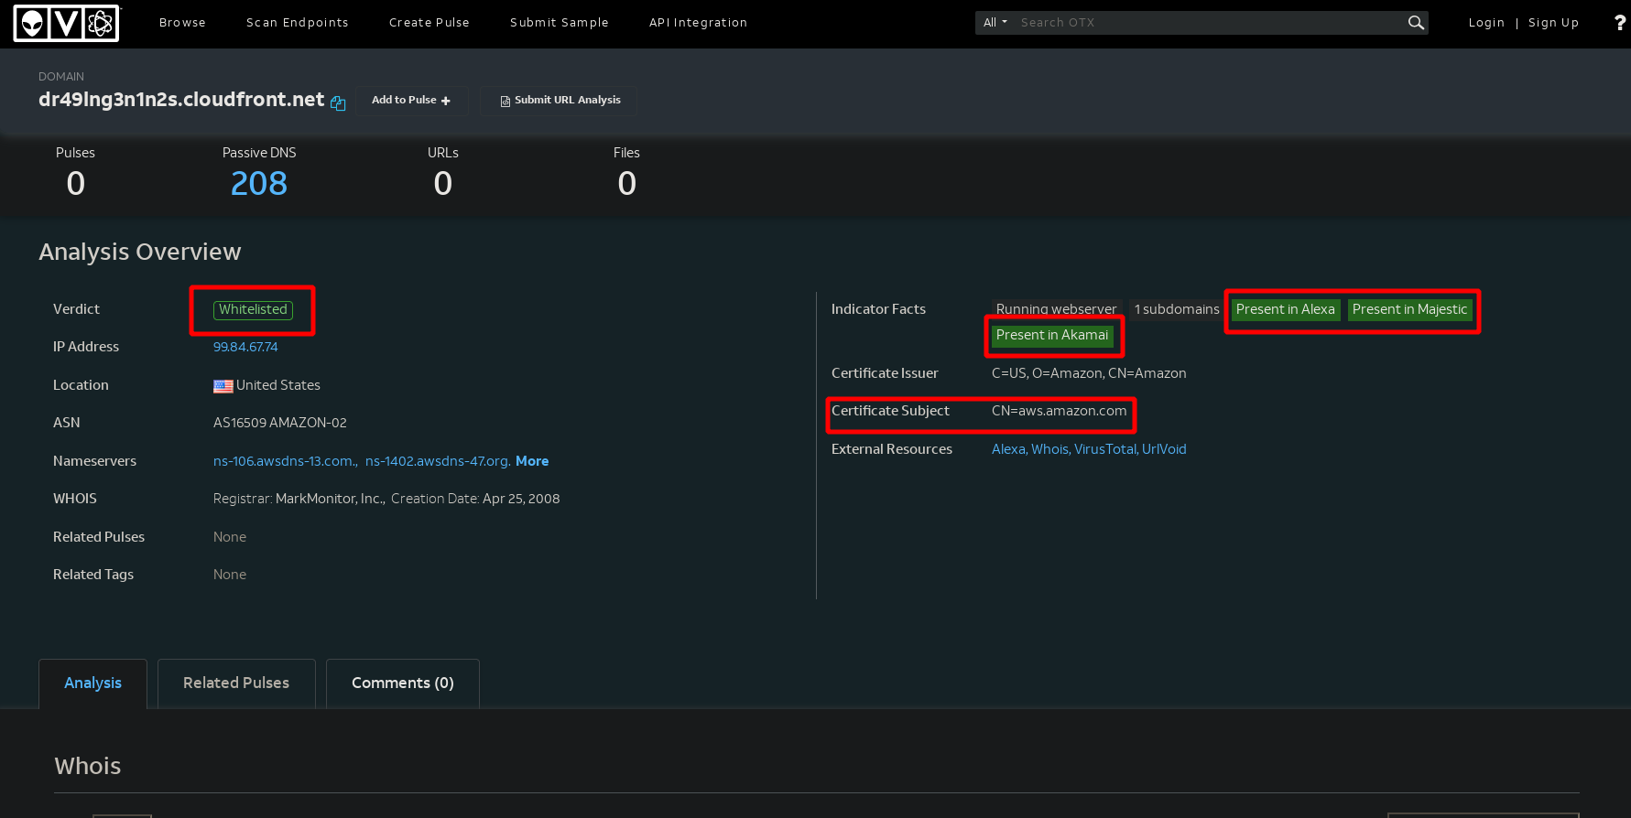Click the URLs count 0

(443, 184)
